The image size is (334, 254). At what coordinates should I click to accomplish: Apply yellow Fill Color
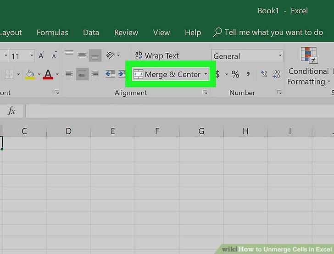30,74
